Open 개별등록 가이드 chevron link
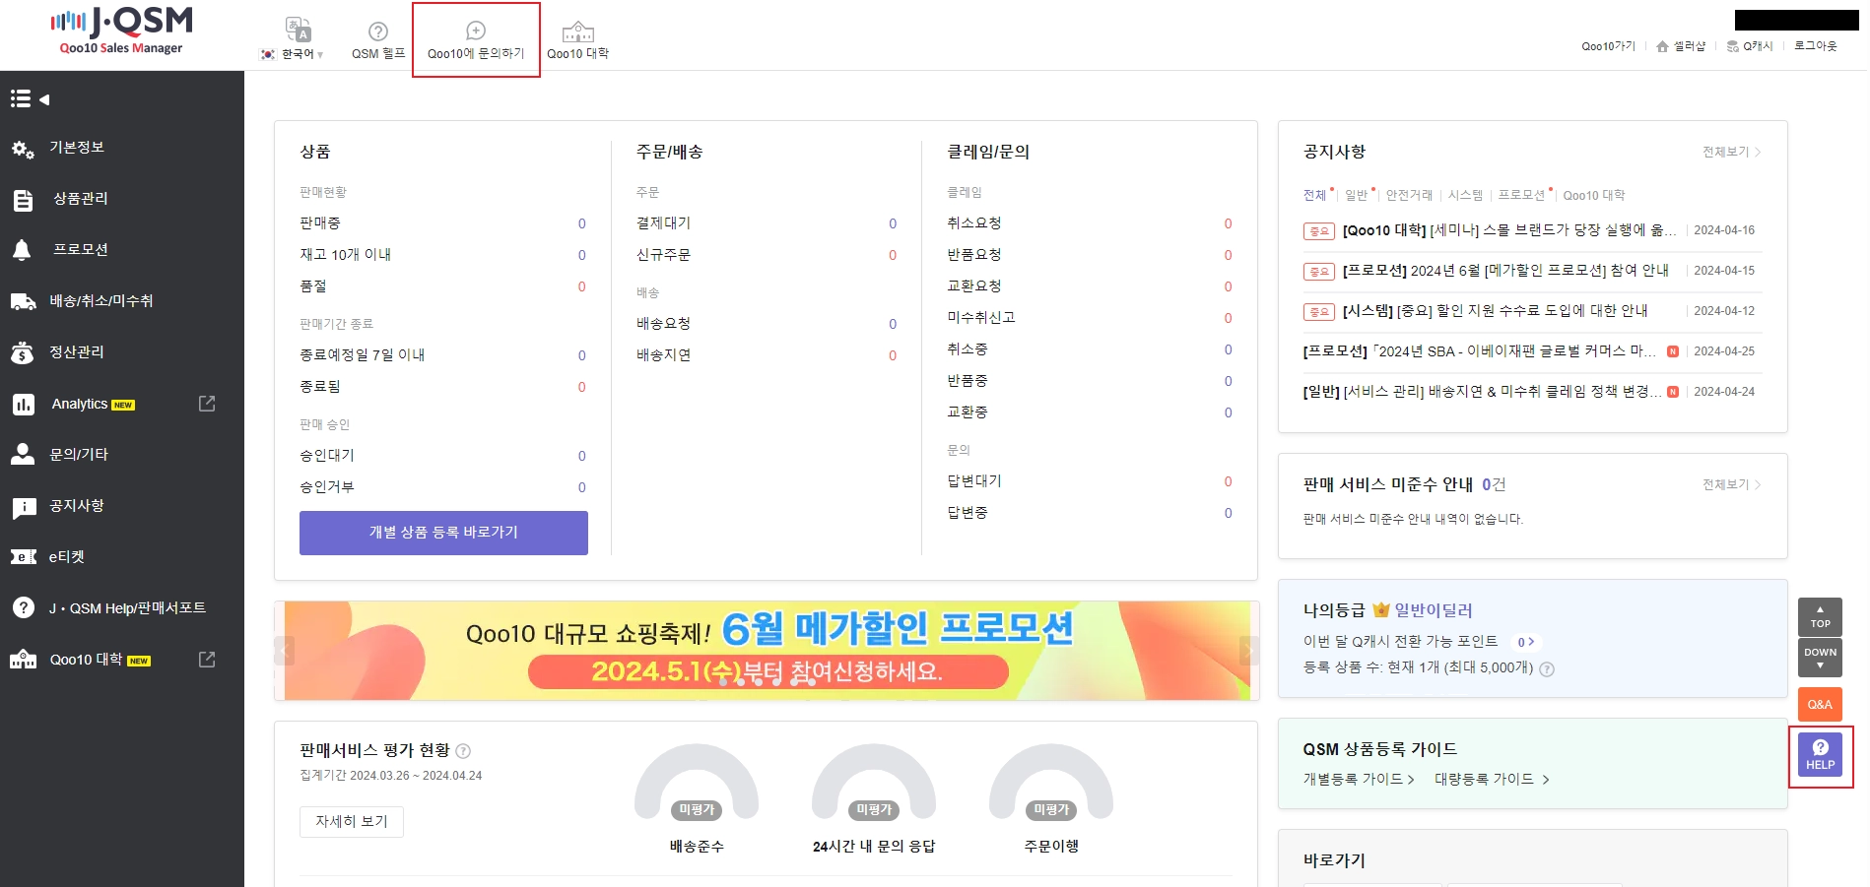Viewport: 1870px width, 887px height. pos(1359,780)
